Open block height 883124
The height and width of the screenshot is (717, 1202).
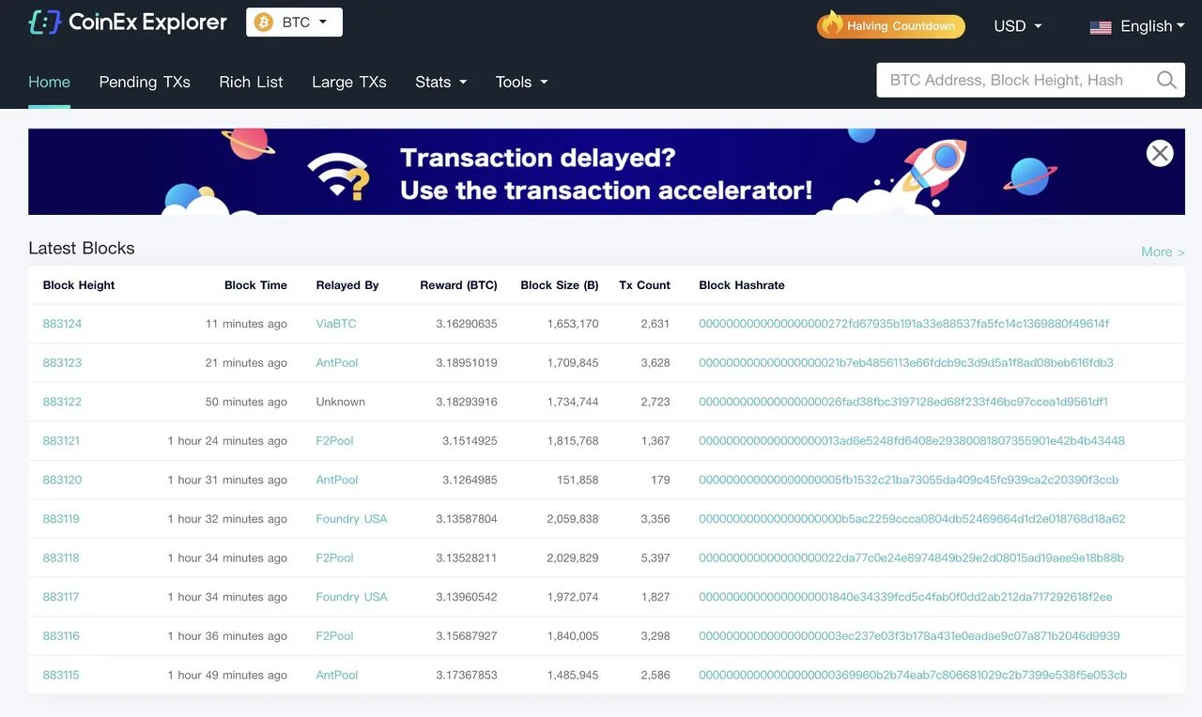62,324
